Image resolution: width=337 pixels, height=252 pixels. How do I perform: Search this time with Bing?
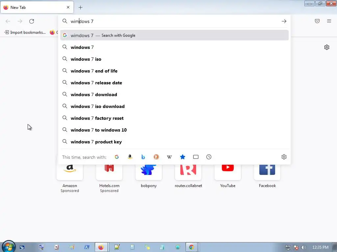click(143, 157)
